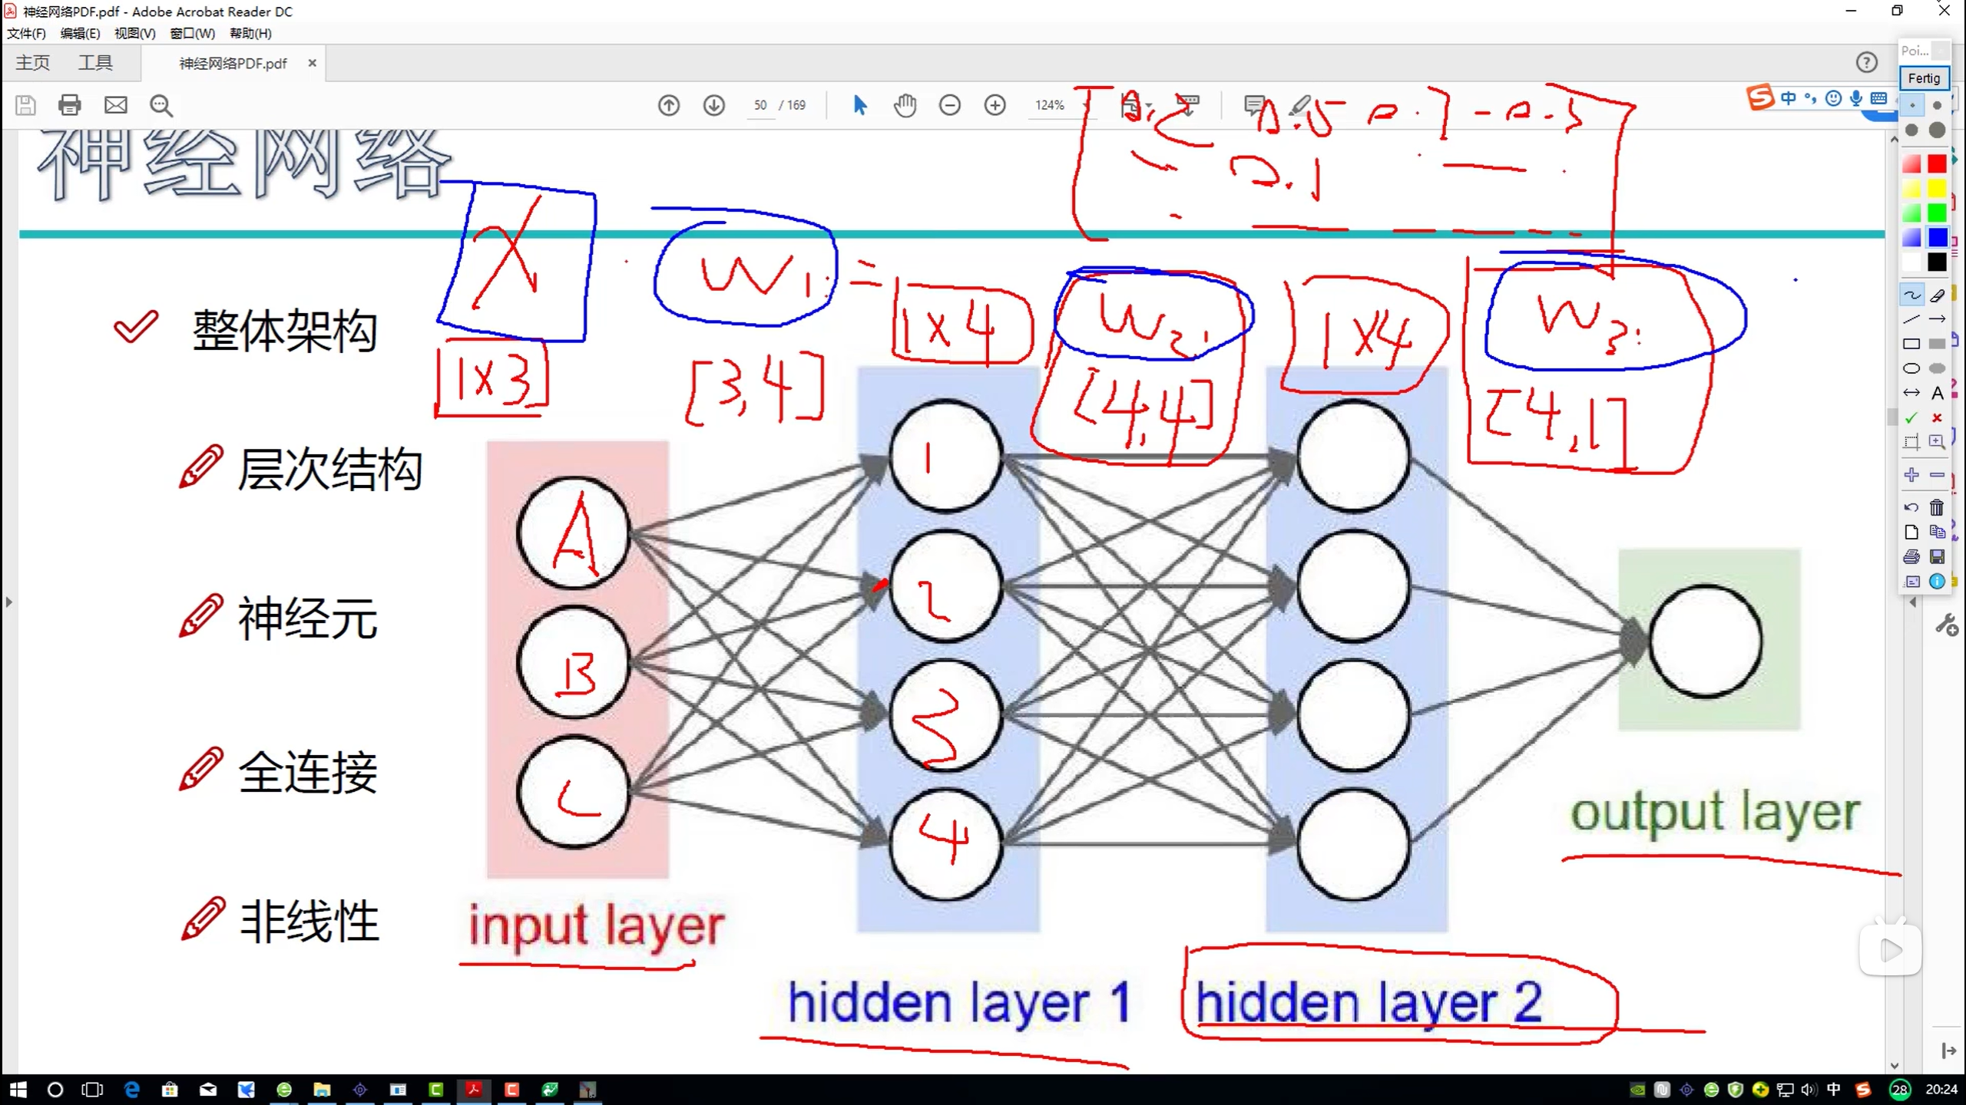Select the outlined Ellipse tool
1966x1105 pixels.
click(x=1911, y=368)
